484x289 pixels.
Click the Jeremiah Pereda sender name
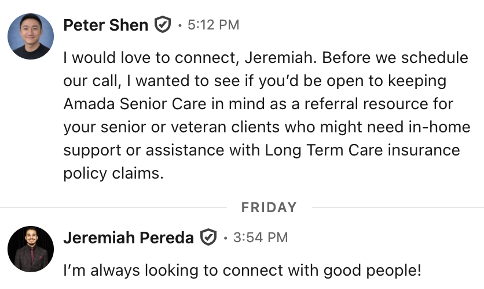tap(128, 238)
